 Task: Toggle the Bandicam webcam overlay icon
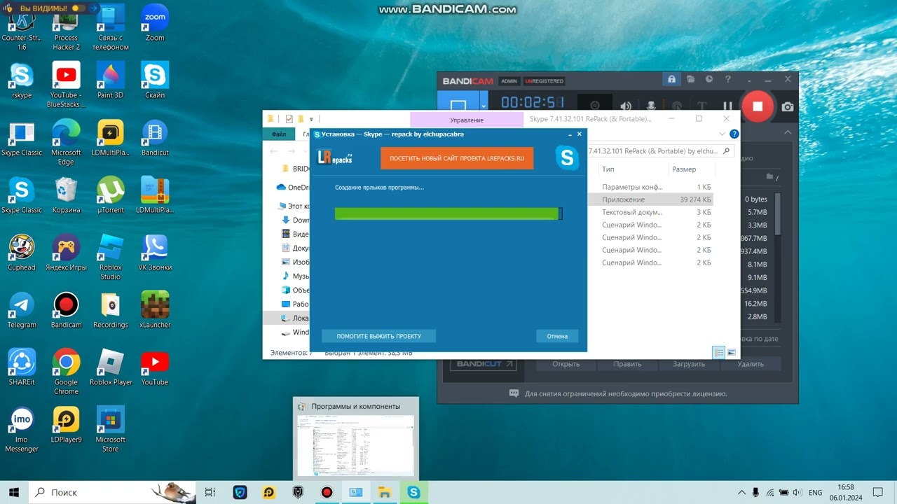(596, 106)
